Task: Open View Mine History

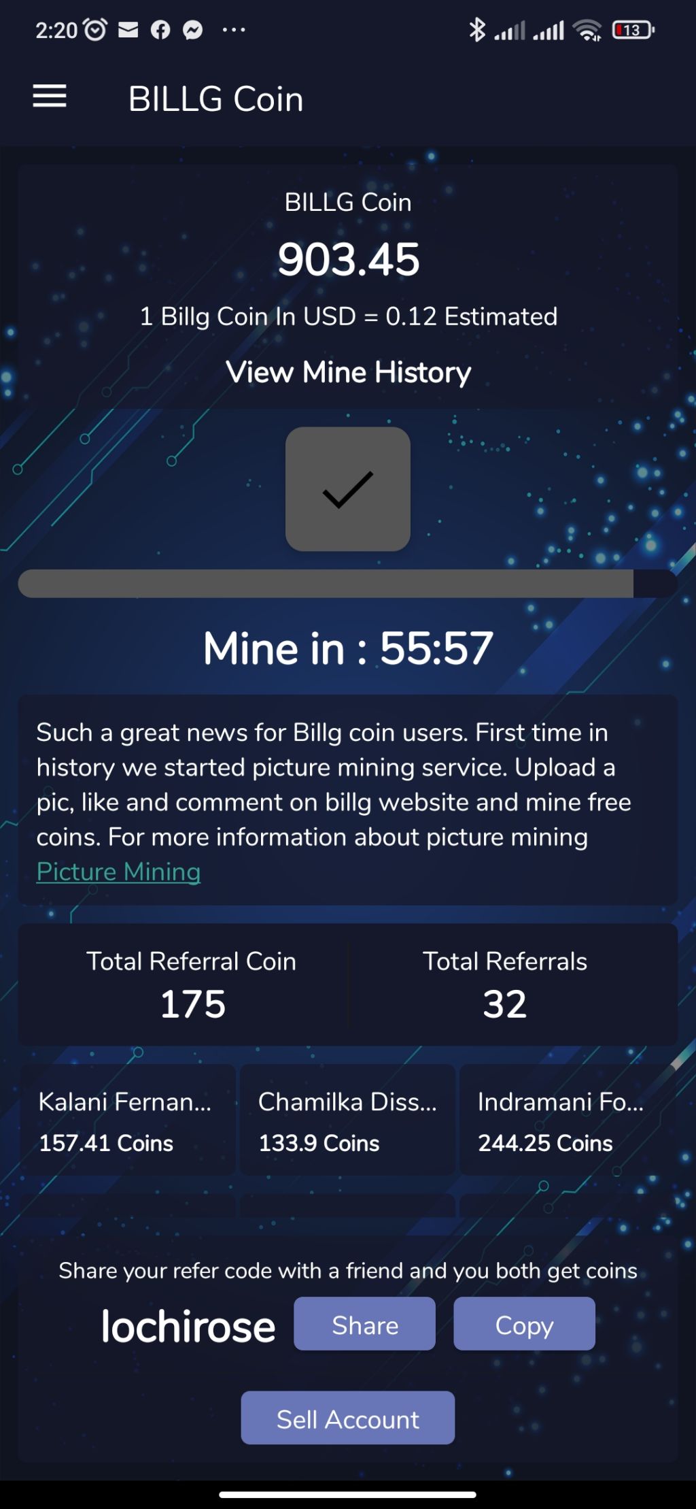Action: [348, 372]
